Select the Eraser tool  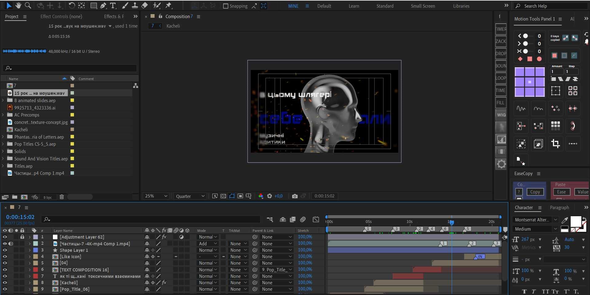pos(145,6)
